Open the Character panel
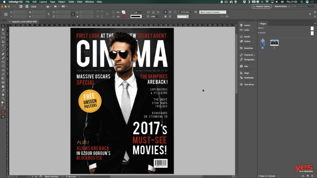 tap(248, 55)
